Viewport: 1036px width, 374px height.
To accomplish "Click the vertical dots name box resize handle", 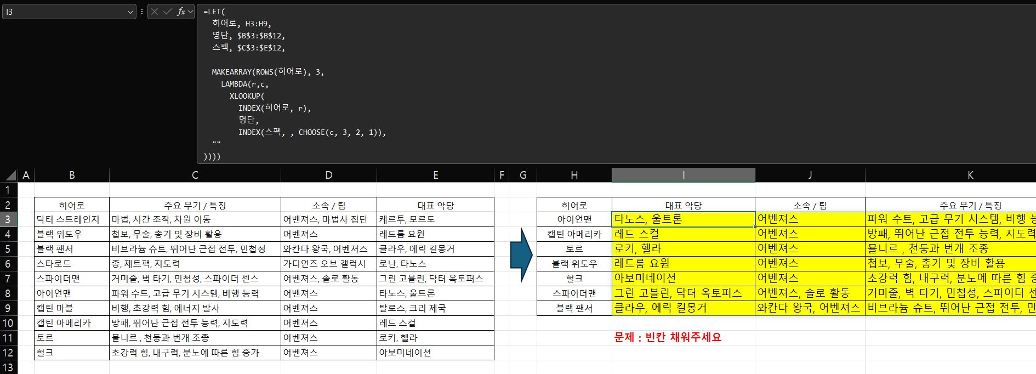I will 142,12.
